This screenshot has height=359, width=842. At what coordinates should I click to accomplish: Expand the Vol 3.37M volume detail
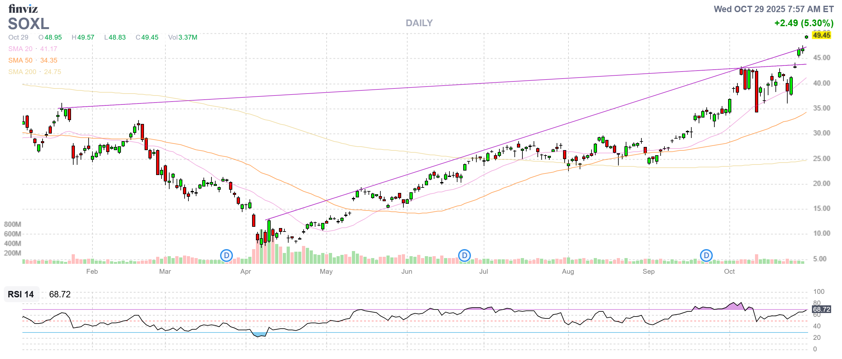point(183,37)
